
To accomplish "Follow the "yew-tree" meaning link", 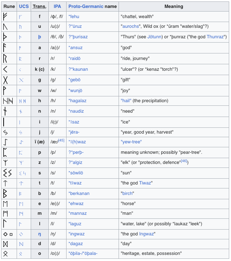I will coord(131,142).
